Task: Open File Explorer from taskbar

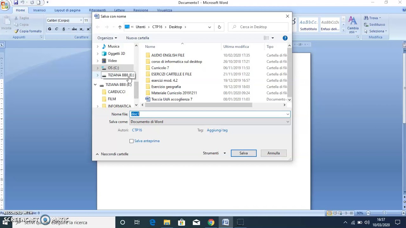Action: pos(167,222)
